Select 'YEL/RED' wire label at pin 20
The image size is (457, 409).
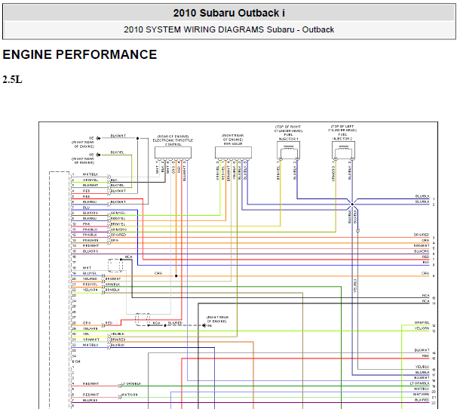90,279
